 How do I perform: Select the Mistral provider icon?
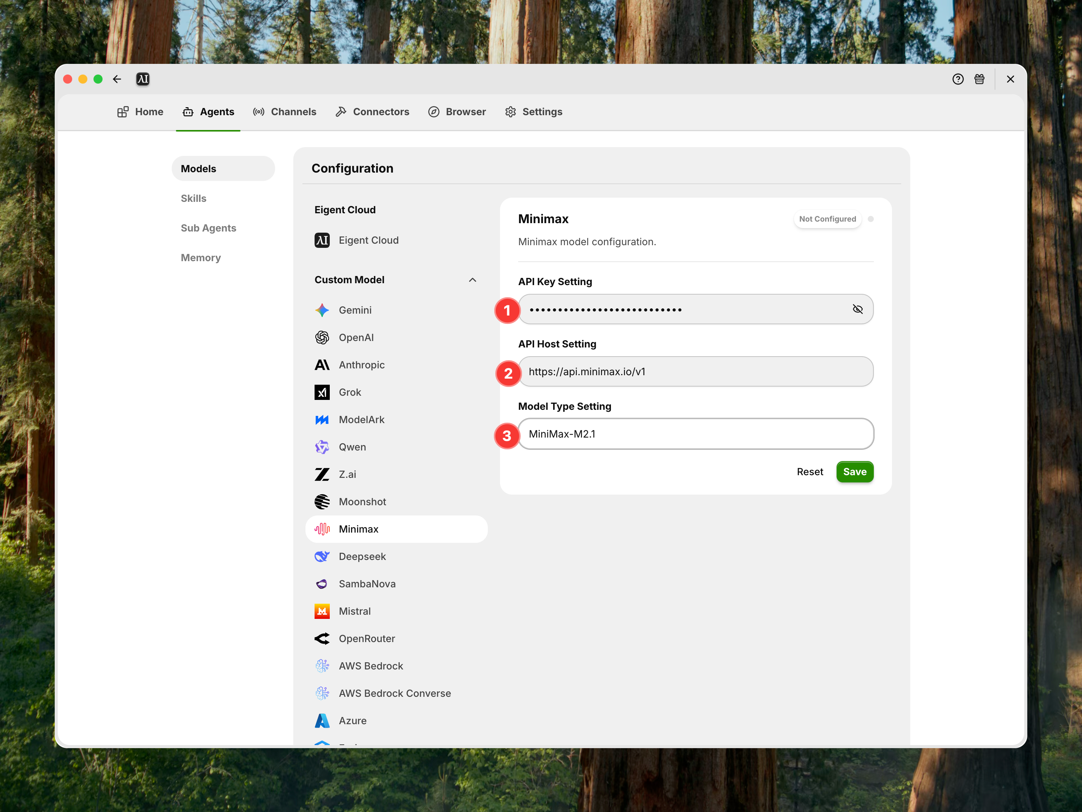(x=322, y=611)
